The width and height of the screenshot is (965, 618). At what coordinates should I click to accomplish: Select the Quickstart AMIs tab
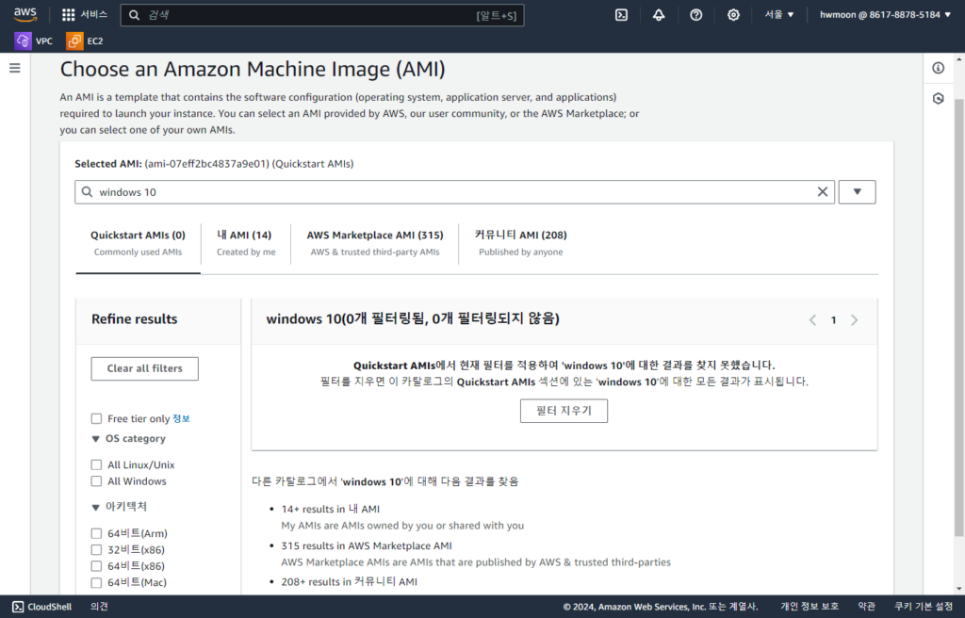[x=138, y=242]
